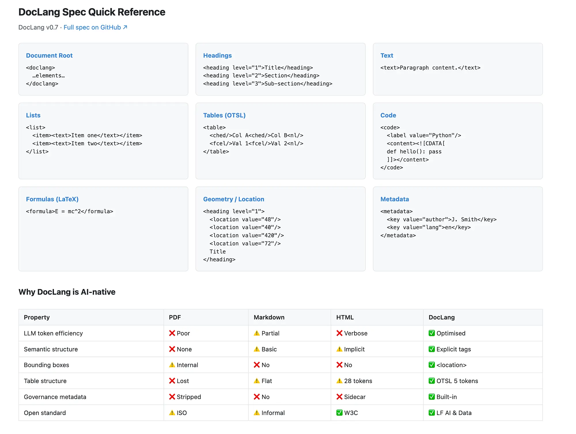The image size is (576, 434).
Task: Click the Formulas (LaTeX) card title
Action: tap(52, 199)
